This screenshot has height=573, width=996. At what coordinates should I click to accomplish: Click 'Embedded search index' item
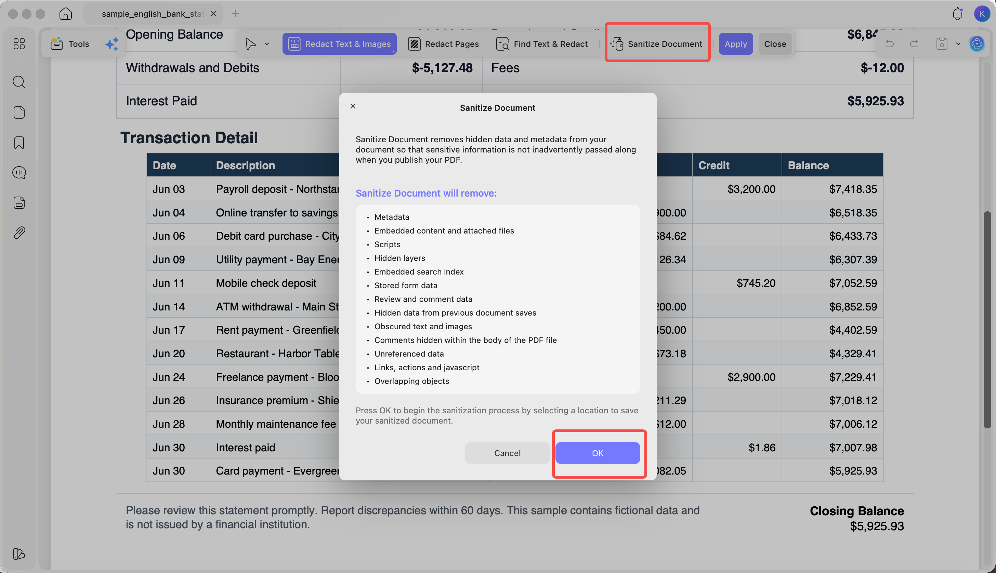(419, 272)
